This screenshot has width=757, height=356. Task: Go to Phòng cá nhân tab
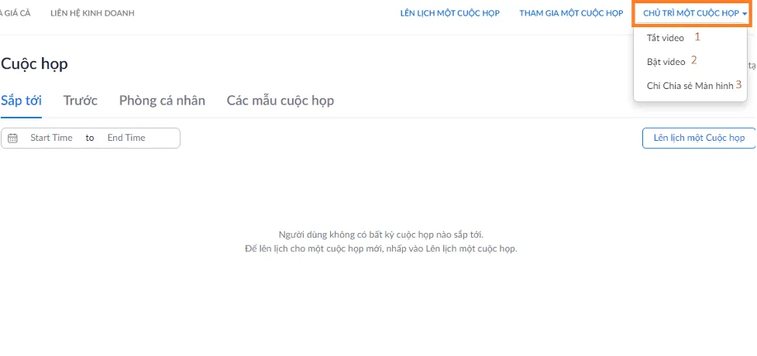(x=162, y=101)
